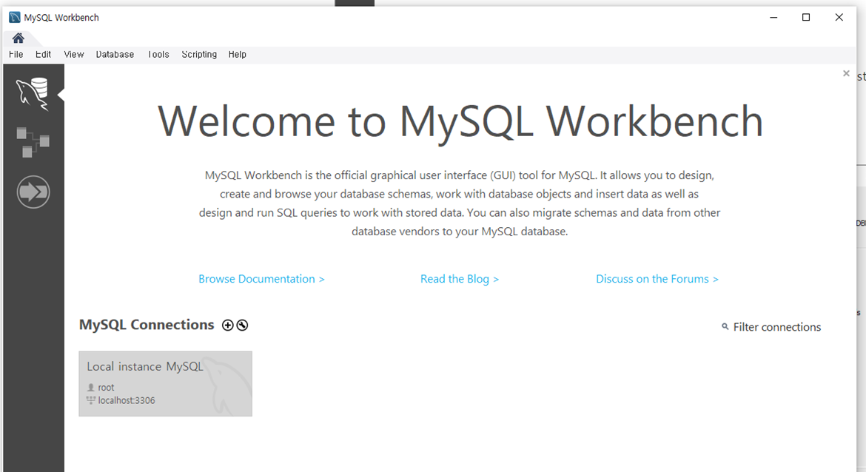Open the Tools menu

tap(158, 54)
